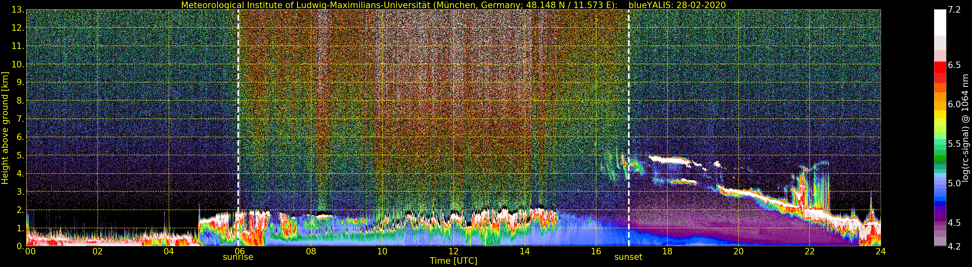The image size is (972, 267).
Task: Click the '16' tick on the time axis
Action: [x=596, y=251]
